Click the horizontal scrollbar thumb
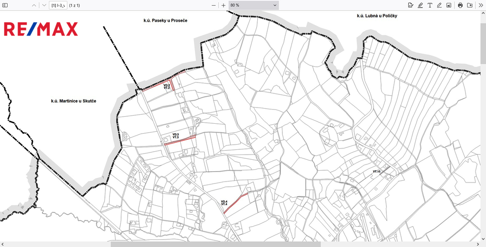Image resolution: width=486 pixels, height=247 pixels. (x=215, y=244)
